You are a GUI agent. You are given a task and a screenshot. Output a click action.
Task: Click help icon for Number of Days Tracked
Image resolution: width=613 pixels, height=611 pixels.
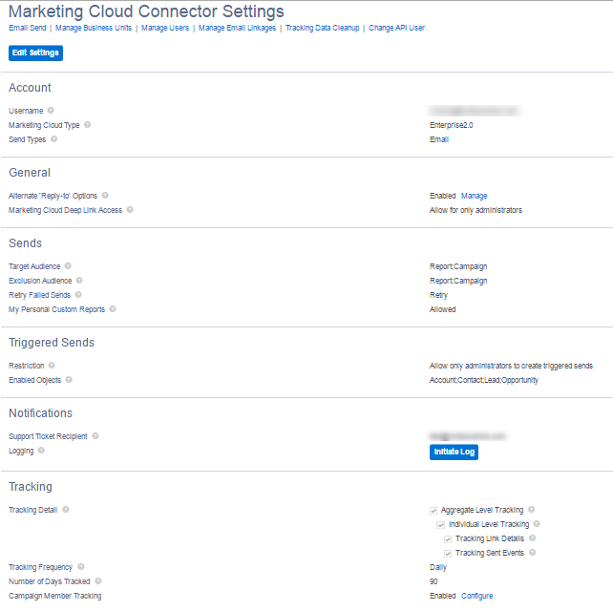point(98,581)
